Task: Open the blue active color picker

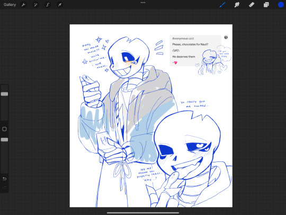Action: (281, 5)
